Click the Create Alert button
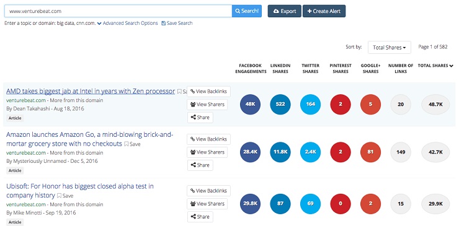This screenshot has width=459, height=226. coord(324,11)
